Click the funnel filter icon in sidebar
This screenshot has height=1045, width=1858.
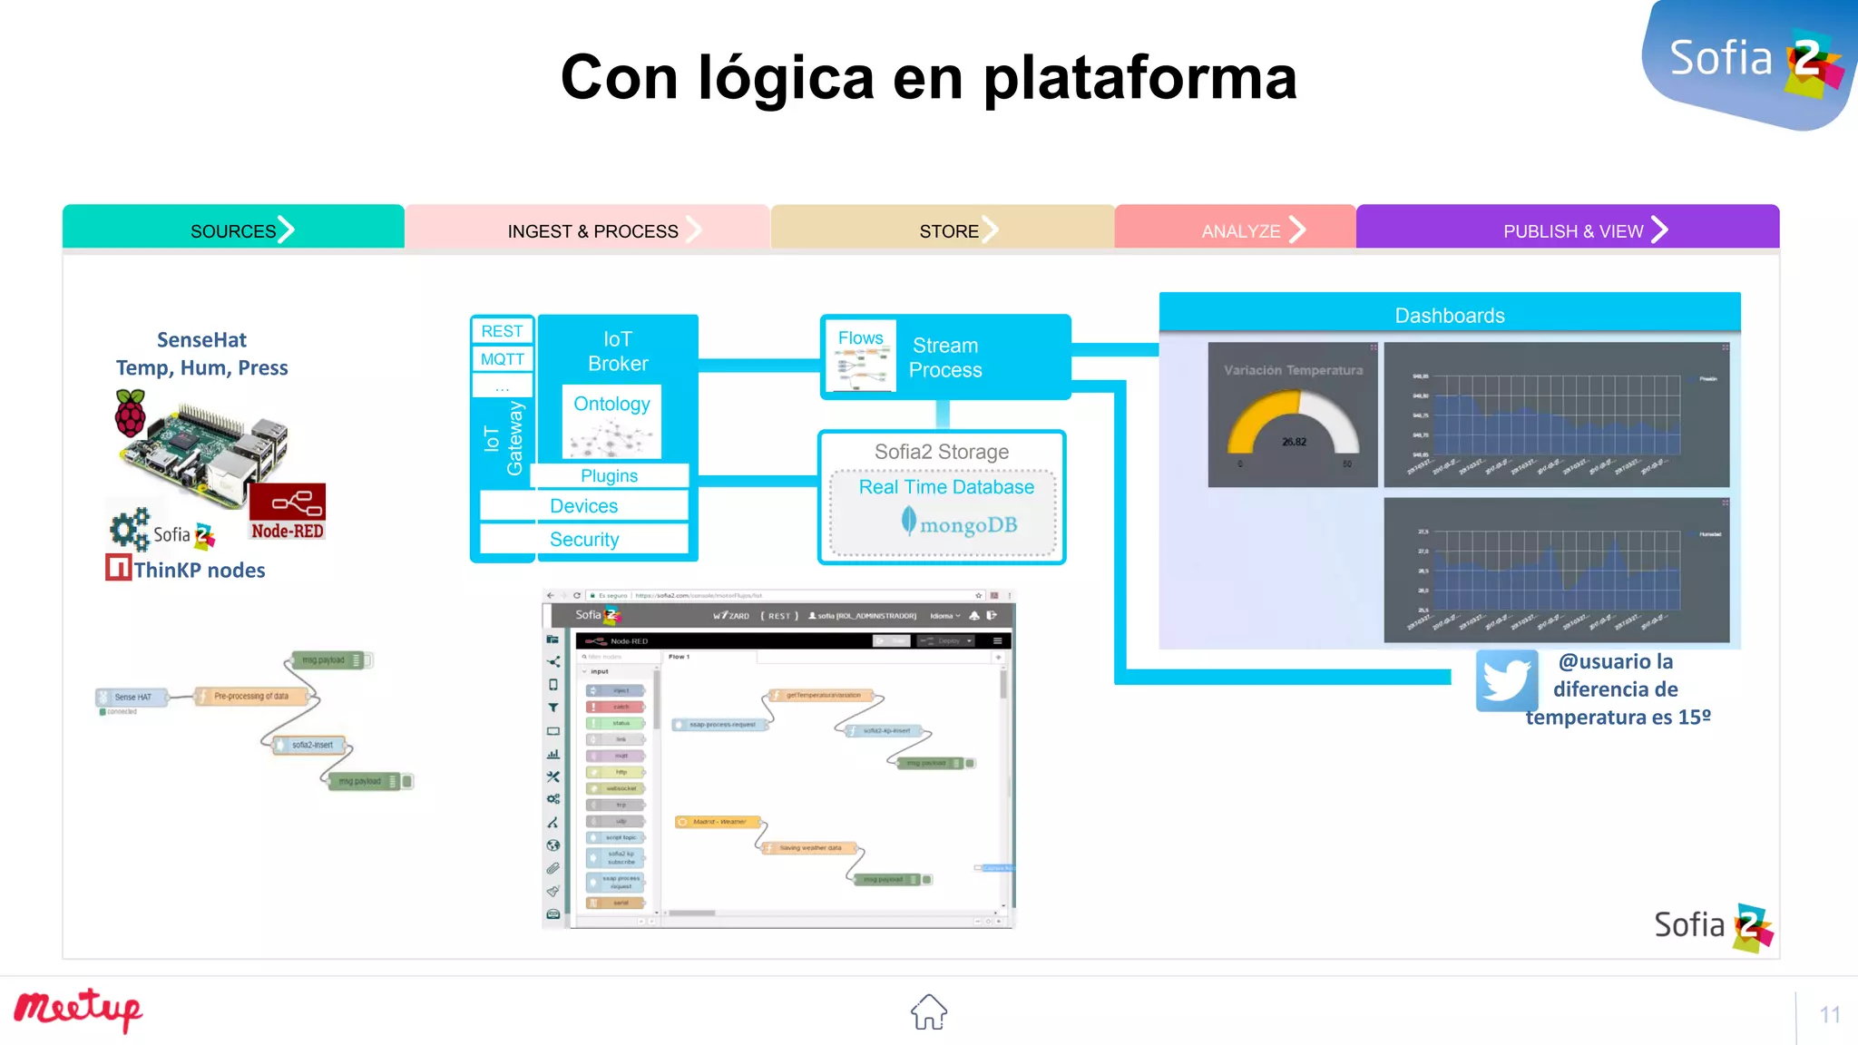point(553,708)
